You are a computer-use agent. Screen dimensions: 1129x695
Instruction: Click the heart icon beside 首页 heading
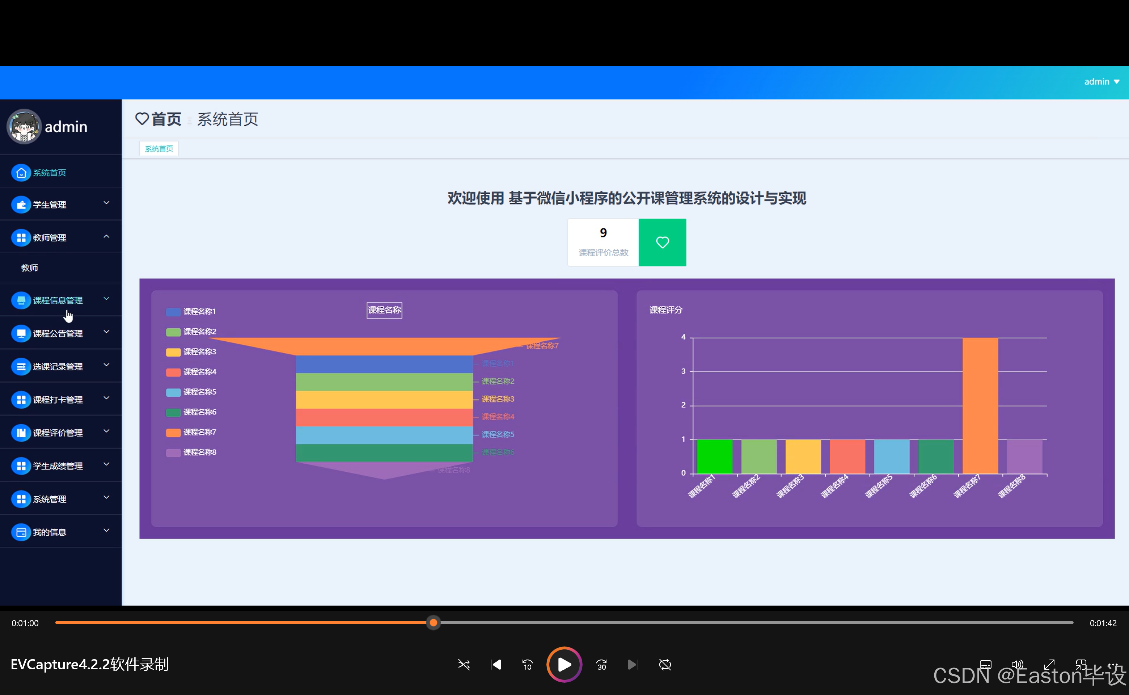click(141, 119)
